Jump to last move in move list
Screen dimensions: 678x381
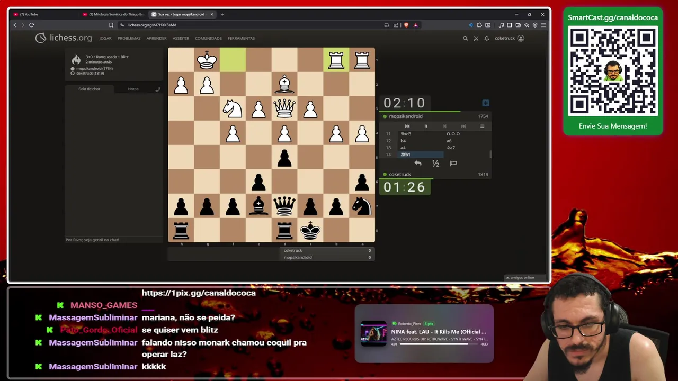[x=463, y=126]
